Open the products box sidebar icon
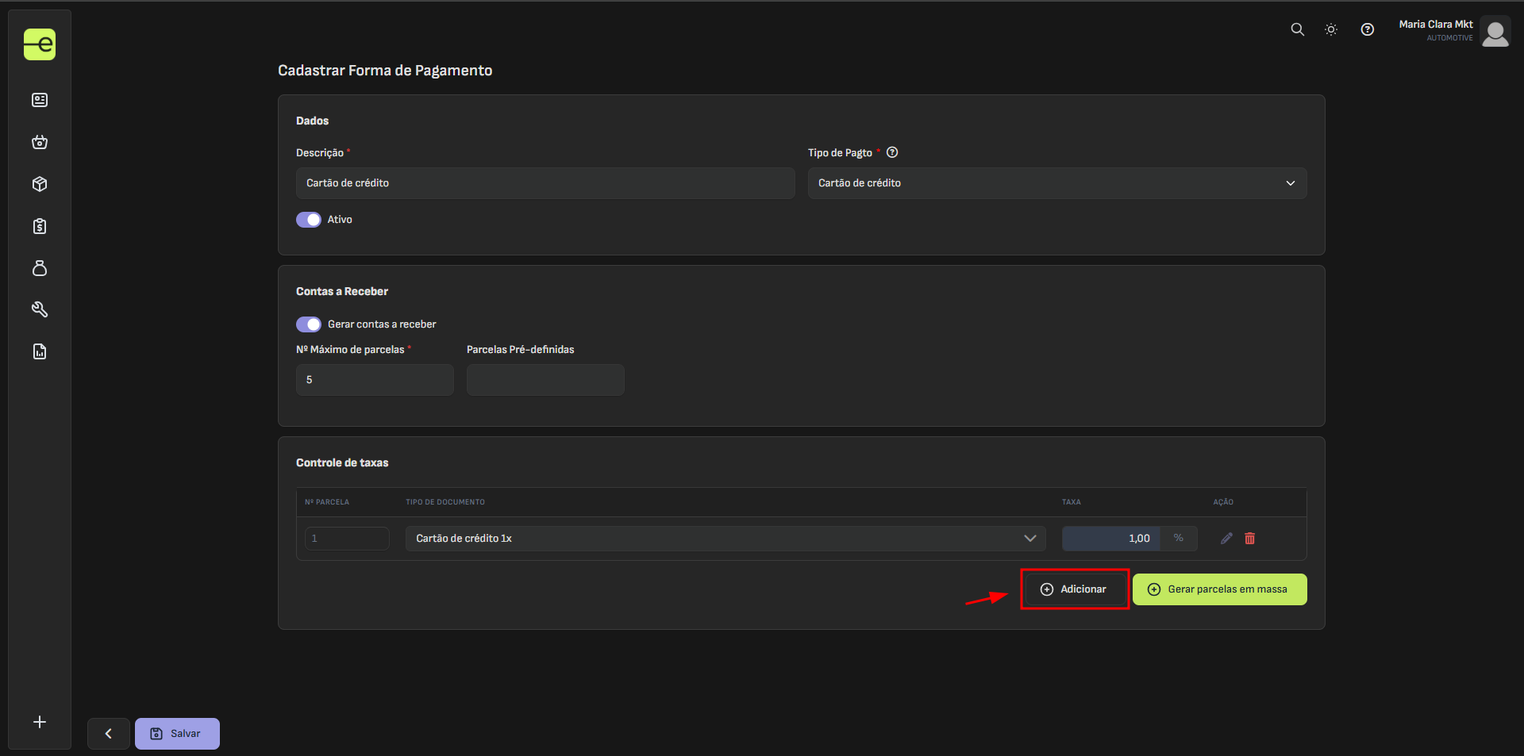Image resolution: width=1524 pixels, height=756 pixels. tap(40, 184)
